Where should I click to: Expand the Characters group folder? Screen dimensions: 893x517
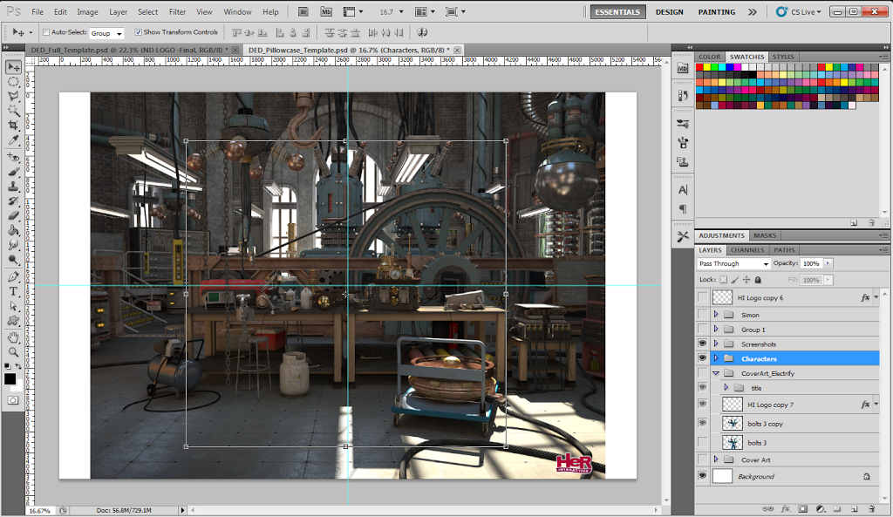pos(716,358)
